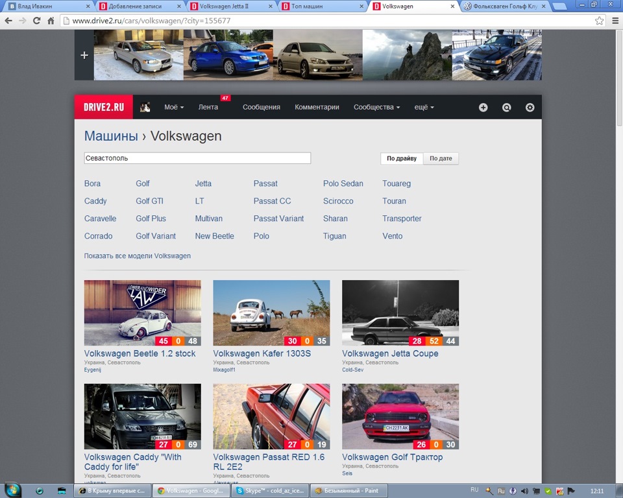Open Volkswagen Jetta Coupe title
The width and height of the screenshot is (623, 498).
[x=390, y=353]
